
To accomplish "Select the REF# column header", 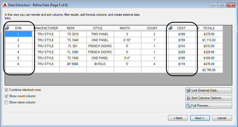I will 73,28.
